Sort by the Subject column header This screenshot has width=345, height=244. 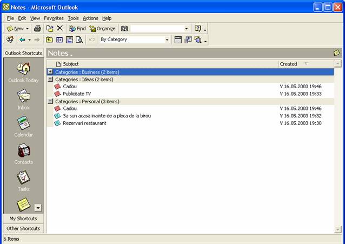[x=170, y=64]
